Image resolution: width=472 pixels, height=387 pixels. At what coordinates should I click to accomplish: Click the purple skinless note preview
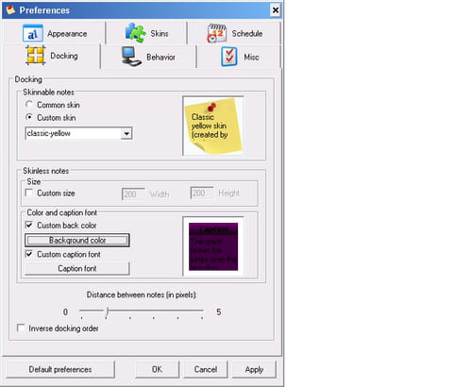[213, 246]
